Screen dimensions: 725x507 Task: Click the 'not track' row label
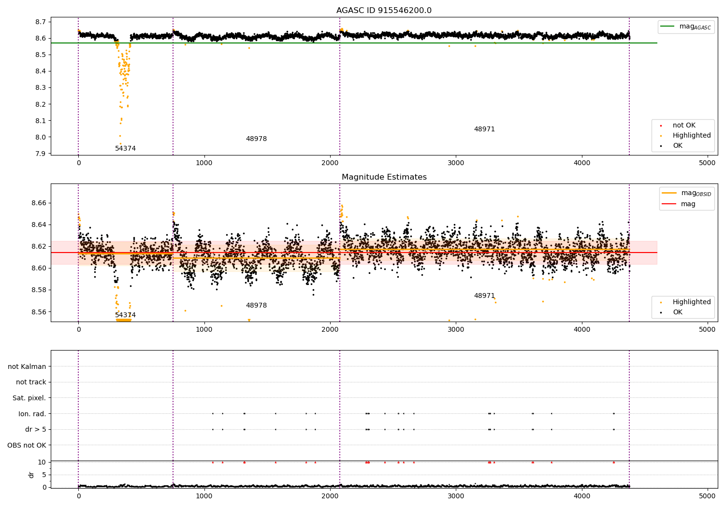tap(31, 382)
